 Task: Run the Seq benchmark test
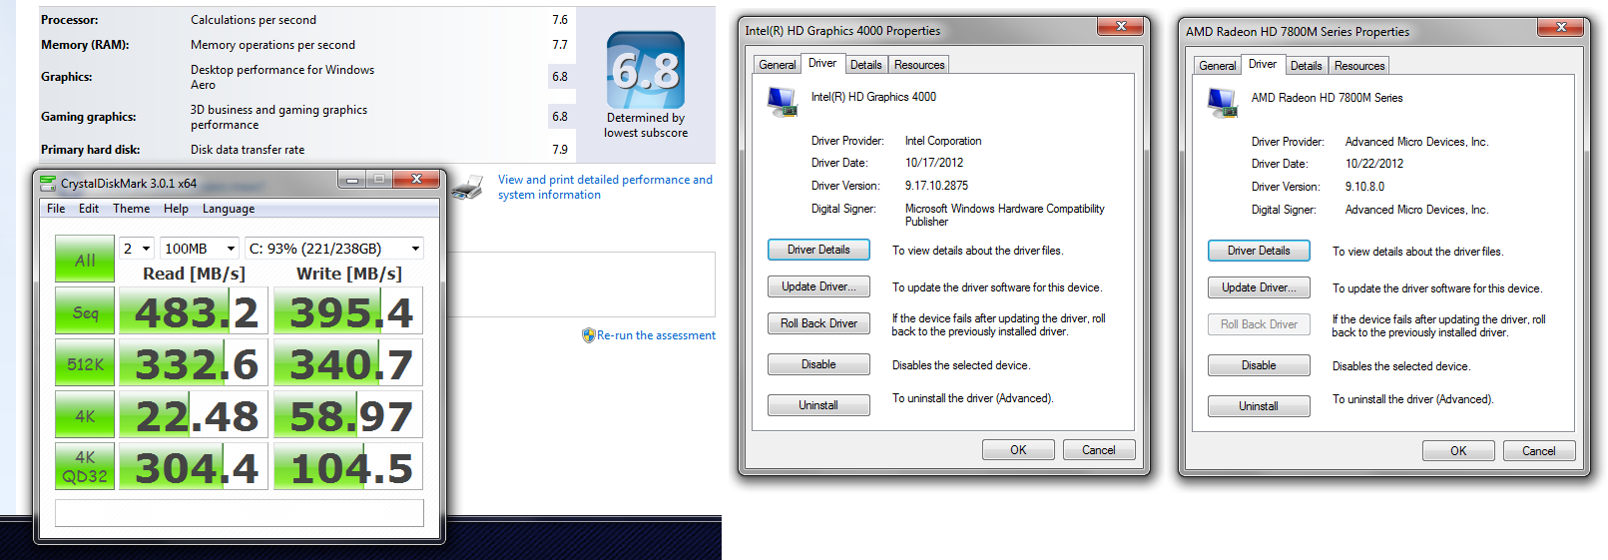tap(85, 312)
